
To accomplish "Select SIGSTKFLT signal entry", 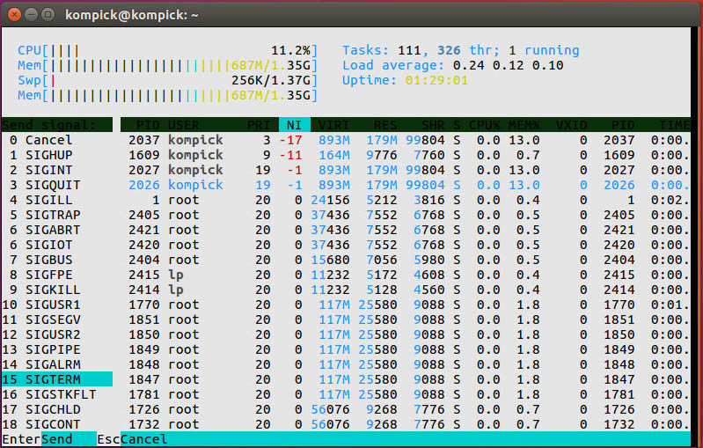I will tap(57, 394).
